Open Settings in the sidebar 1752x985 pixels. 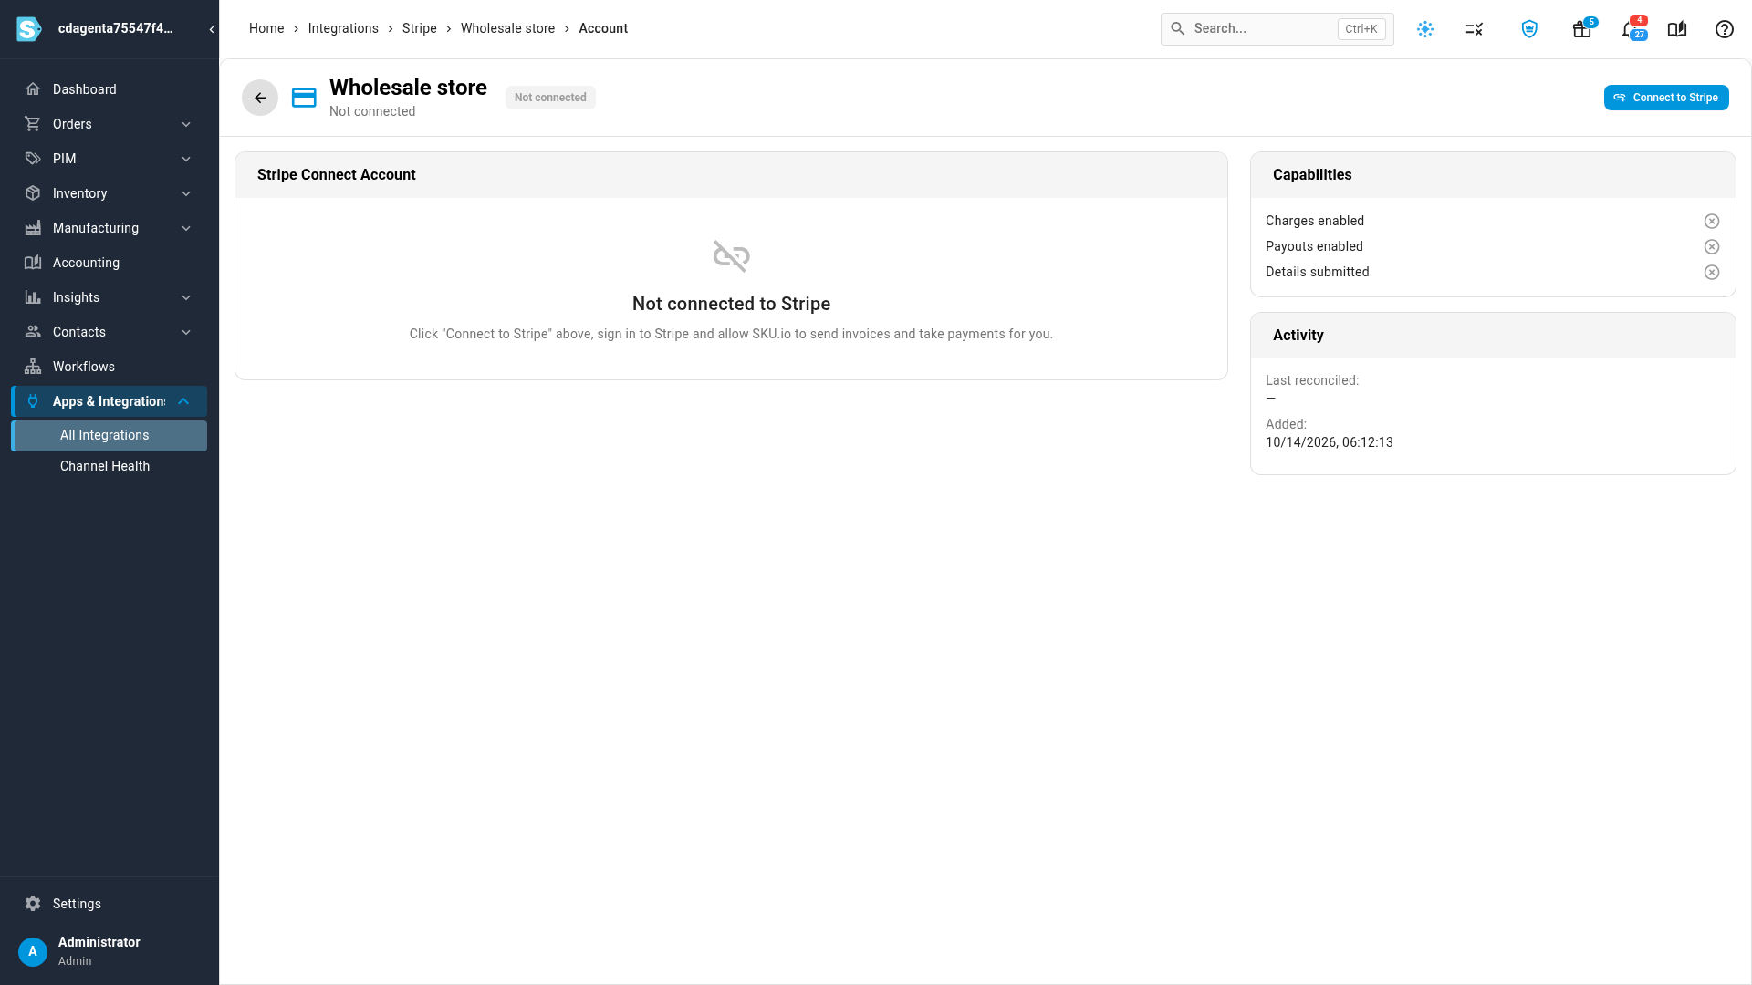click(109, 904)
